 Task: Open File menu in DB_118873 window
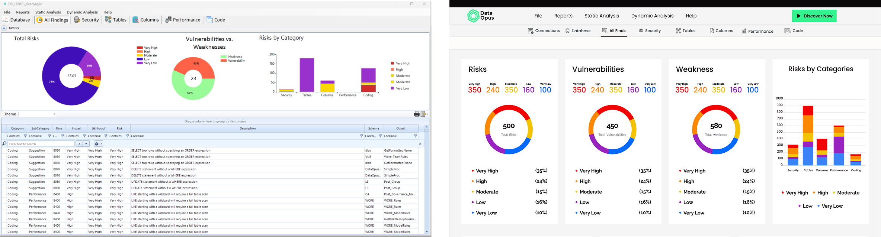[7, 12]
